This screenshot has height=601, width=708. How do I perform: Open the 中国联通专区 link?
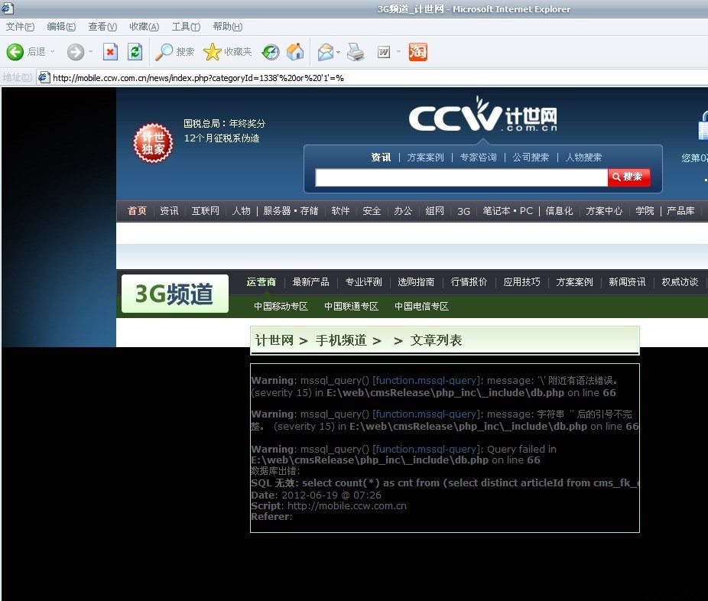tap(351, 306)
